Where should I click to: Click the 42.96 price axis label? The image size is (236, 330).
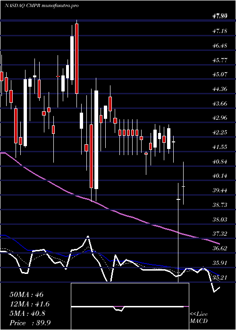(220, 118)
